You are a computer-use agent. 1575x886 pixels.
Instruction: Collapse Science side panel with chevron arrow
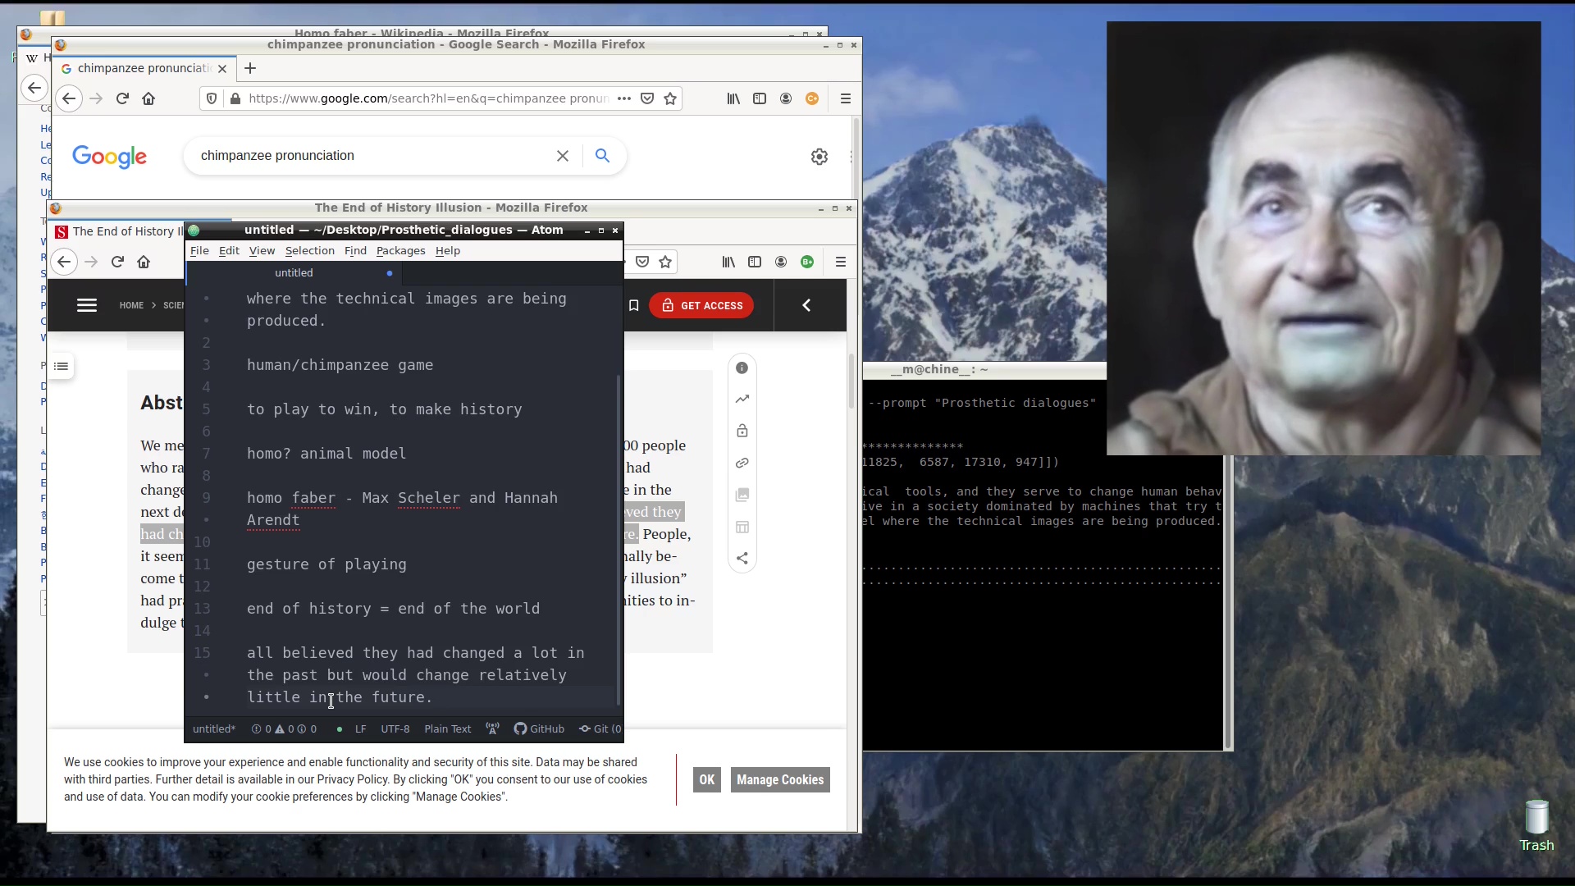[x=806, y=305]
